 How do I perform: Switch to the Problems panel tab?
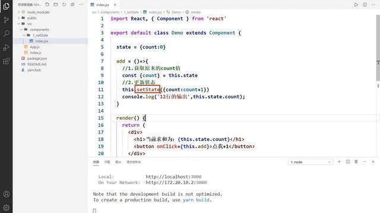click(107, 162)
